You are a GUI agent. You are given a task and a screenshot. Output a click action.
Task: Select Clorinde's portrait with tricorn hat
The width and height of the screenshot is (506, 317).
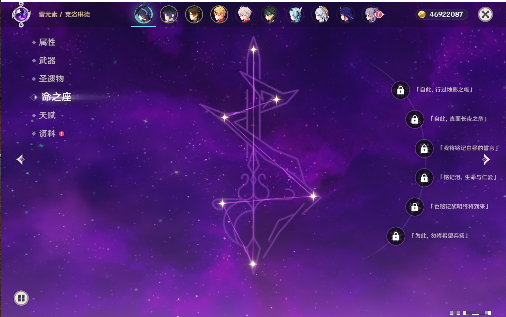pyautogui.click(x=144, y=14)
